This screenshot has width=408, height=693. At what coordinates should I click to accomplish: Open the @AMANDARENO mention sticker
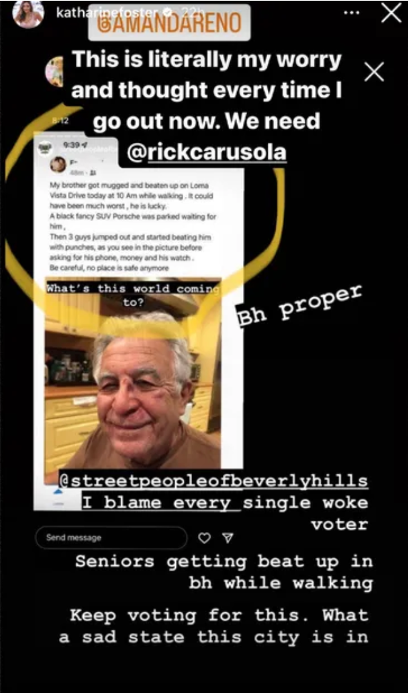tap(169, 22)
